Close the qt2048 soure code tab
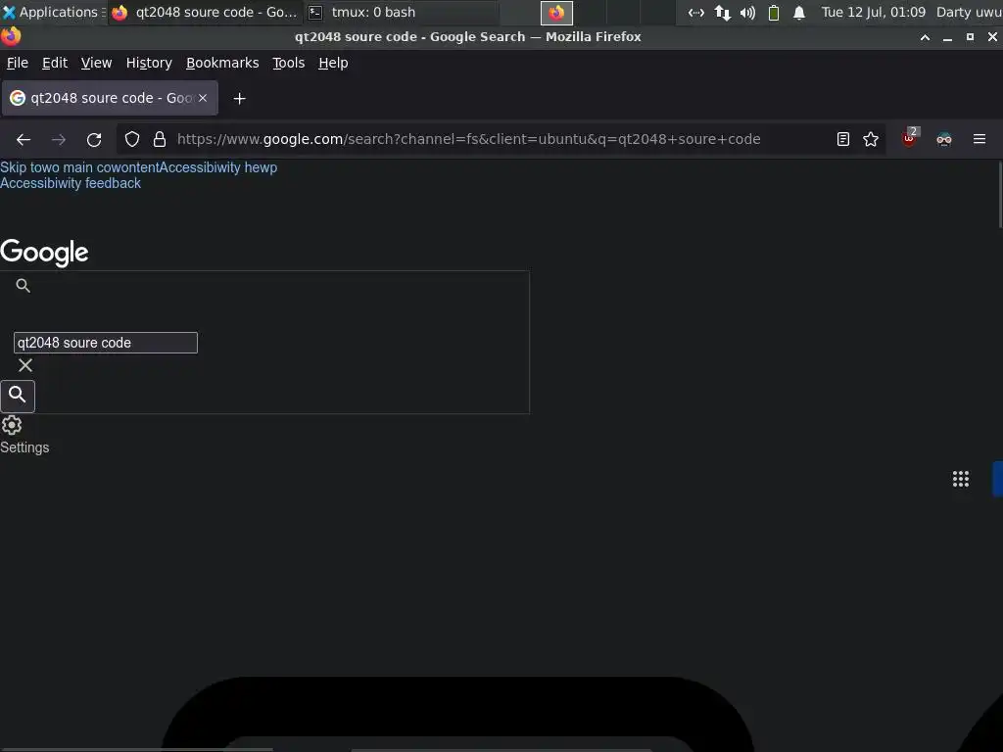This screenshot has width=1003, height=752. (203, 98)
